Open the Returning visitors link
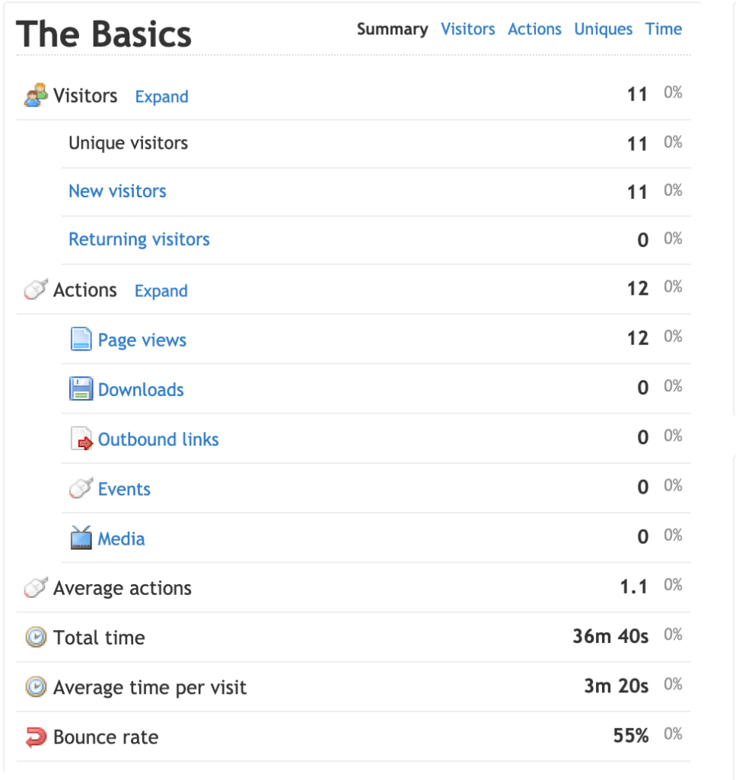Image resolution: width=736 pixels, height=780 pixels. pos(139,239)
